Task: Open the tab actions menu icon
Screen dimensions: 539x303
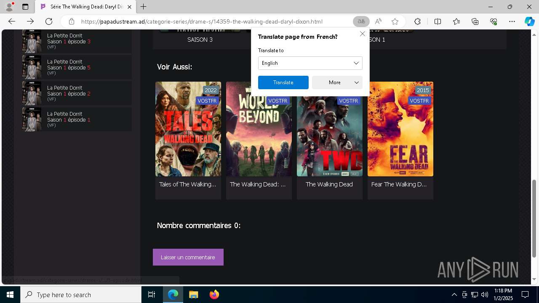Action: tap(25, 7)
